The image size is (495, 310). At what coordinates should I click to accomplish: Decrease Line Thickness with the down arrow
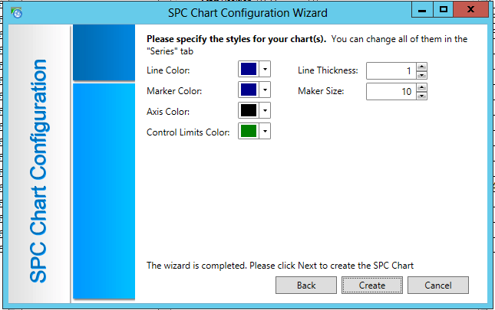tap(422, 75)
